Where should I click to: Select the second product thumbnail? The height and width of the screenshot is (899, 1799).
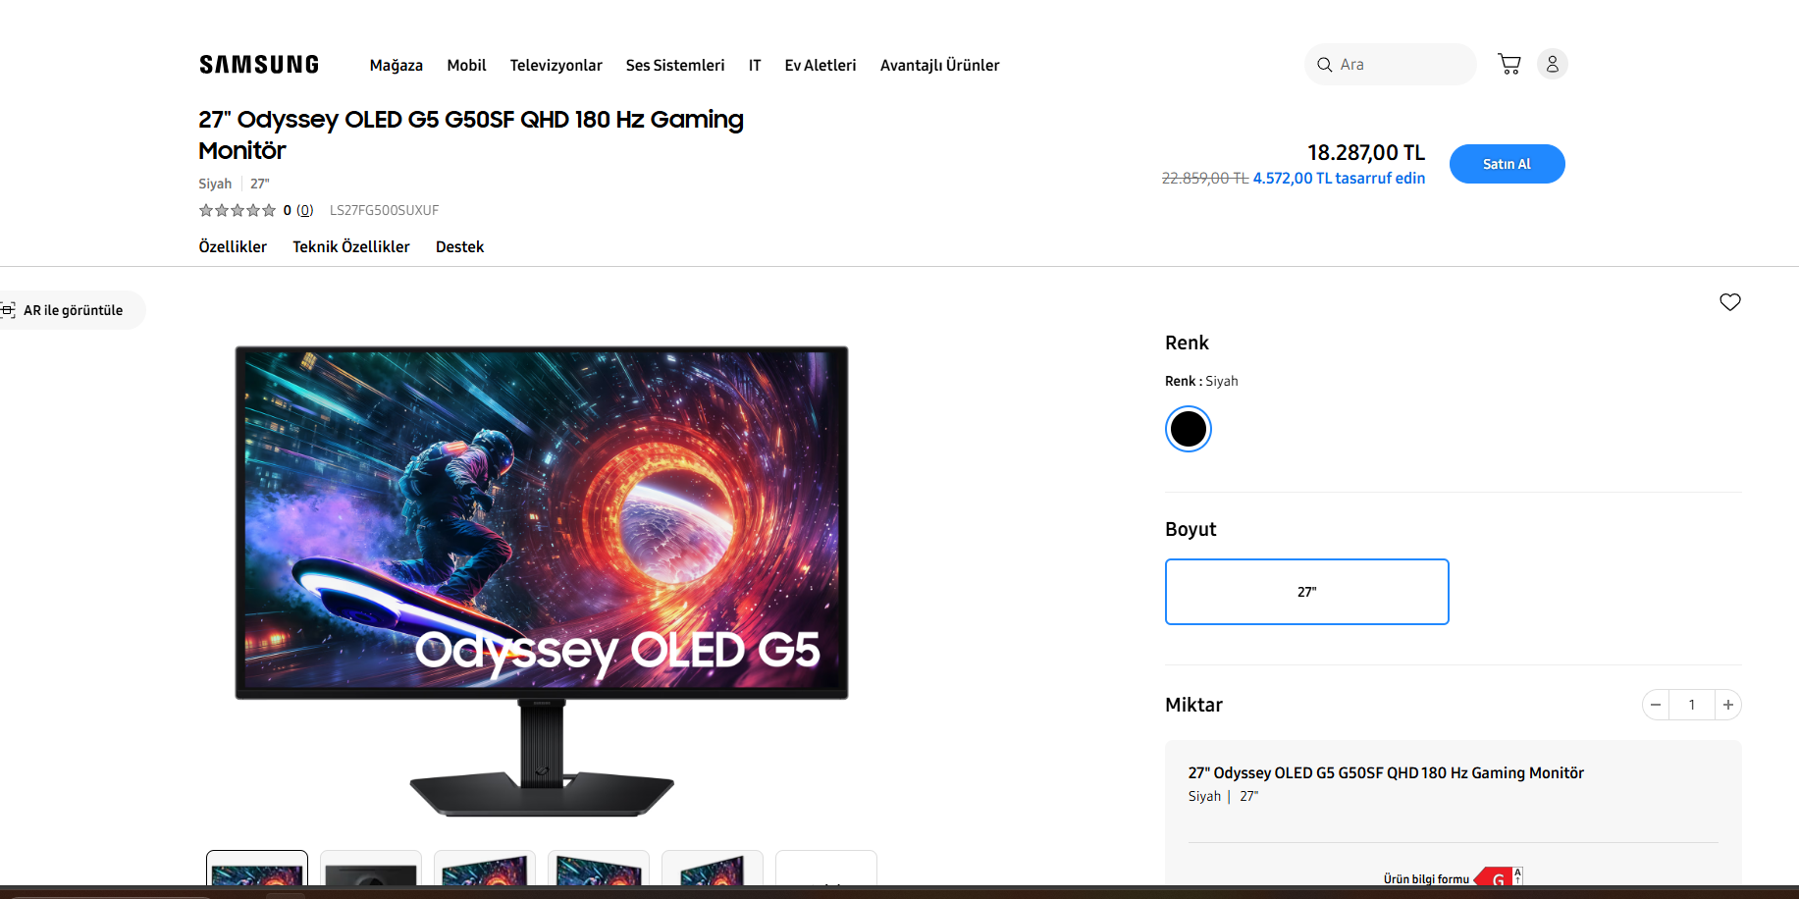pos(371,869)
